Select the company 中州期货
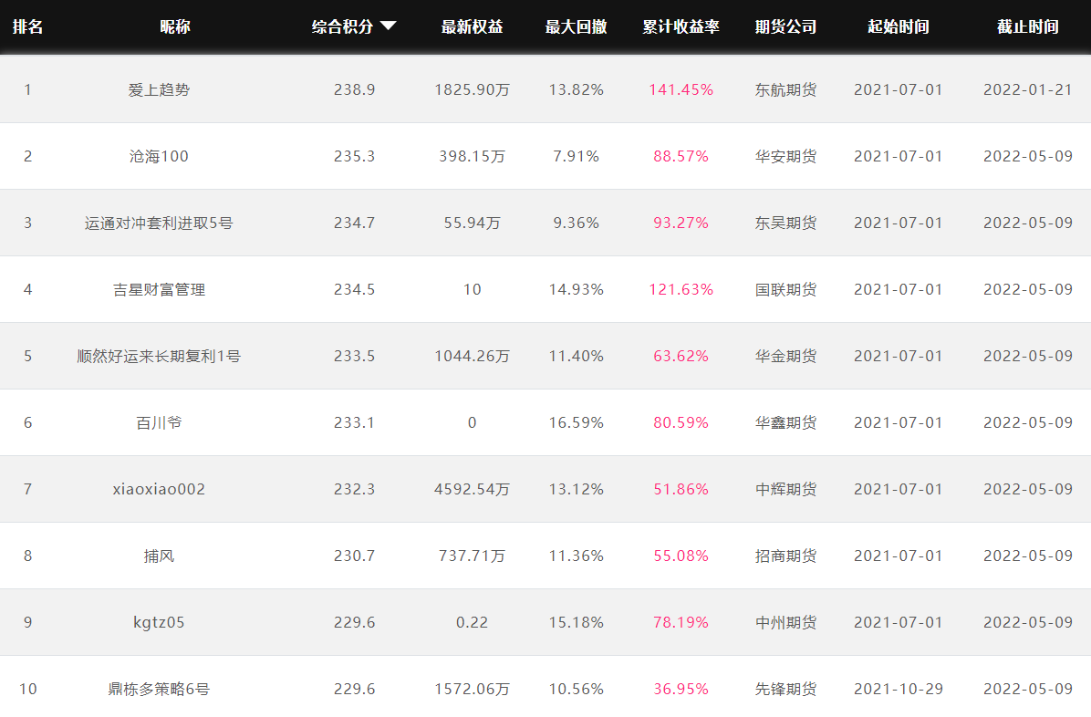The image size is (1091, 717). [x=785, y=622]
